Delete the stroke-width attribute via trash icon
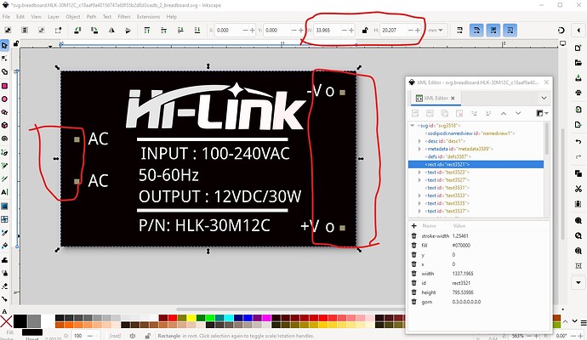Viewport: 587px width, 340px height. [x=413, y=235]
